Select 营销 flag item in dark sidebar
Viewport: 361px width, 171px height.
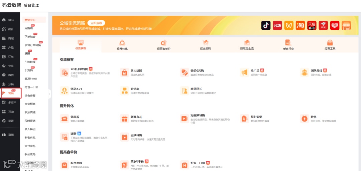(11, 93)
